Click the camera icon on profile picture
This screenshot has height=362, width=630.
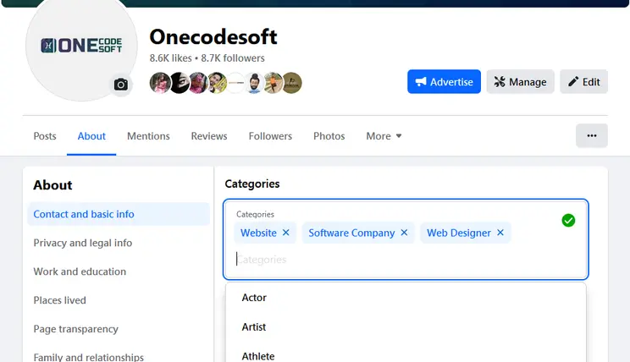pos(121,85)
